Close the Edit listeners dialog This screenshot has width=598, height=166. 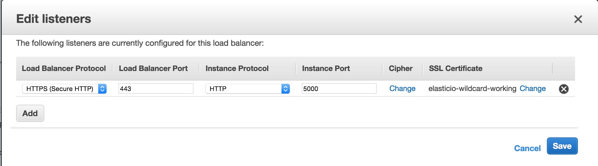pos(578,19)
